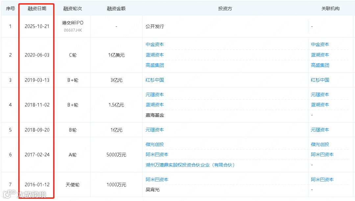The image size is (355, 201).
Task: Select the date 2018-11-02
Action: [x=37, y=105]
